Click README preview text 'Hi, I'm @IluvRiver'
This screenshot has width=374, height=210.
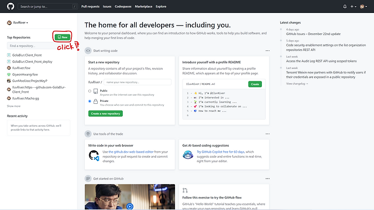coord(211,93)
